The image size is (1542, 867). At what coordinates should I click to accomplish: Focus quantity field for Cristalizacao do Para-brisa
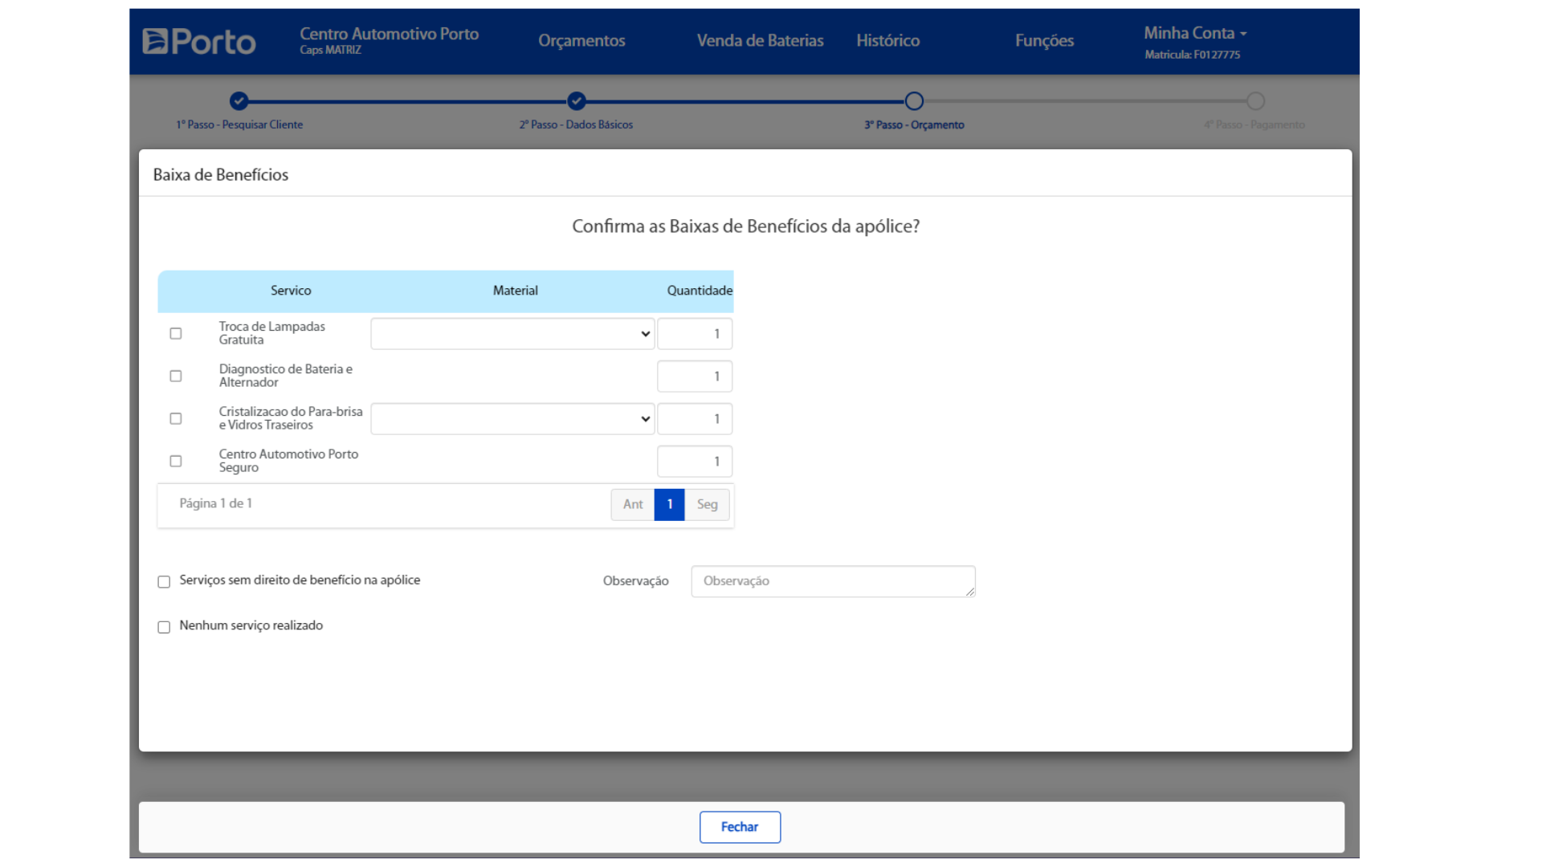[x=695, y=419]
